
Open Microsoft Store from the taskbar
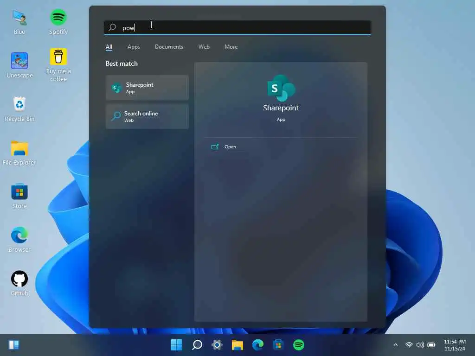(x=278, y=345)
